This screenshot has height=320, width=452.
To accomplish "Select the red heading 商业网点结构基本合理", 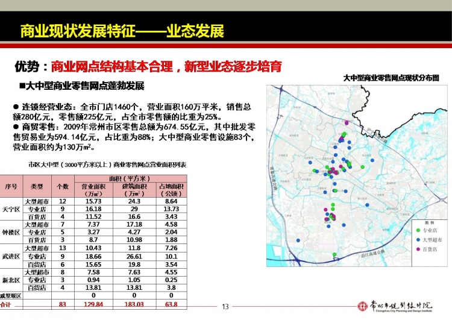I will pos(111,67).
